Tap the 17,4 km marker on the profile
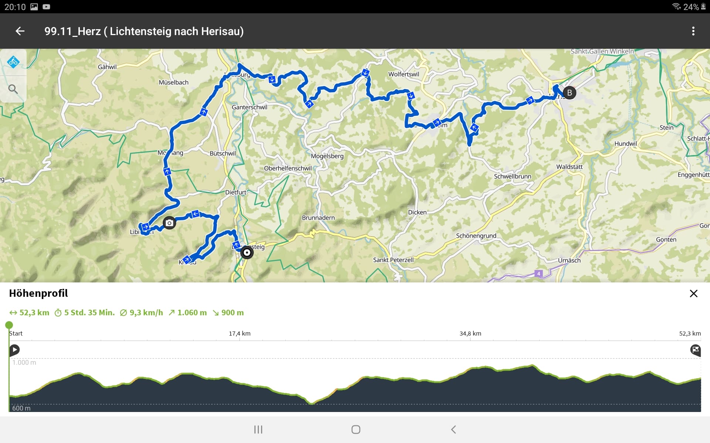 pos(240,334)
